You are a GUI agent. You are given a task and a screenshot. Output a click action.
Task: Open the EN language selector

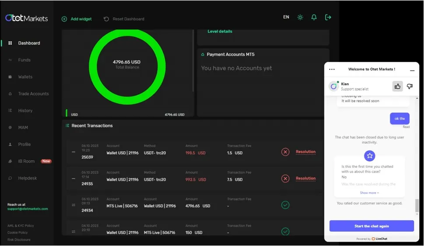(286, 17)
